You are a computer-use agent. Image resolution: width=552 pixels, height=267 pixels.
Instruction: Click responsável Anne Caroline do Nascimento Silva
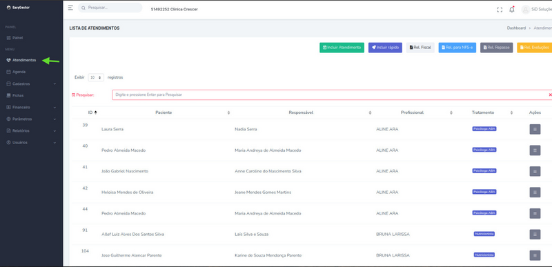268,171
